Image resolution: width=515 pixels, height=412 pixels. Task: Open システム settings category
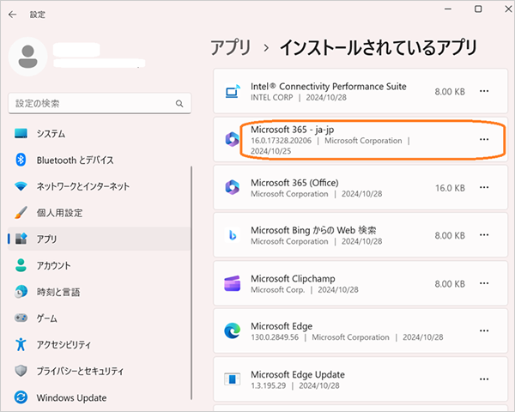pos(99,133)
